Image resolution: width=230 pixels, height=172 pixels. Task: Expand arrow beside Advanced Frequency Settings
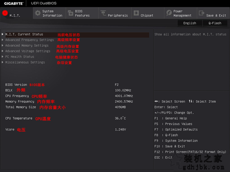(x=3, y=40)
